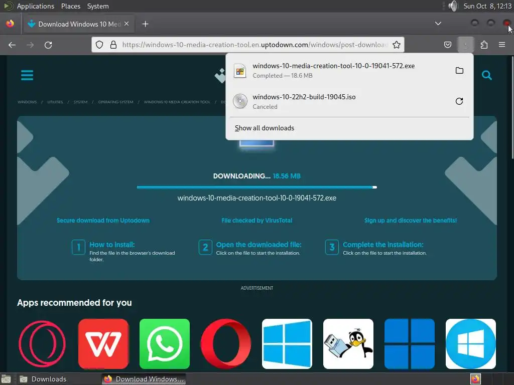Click the exe filename below progress bar
The image size is (514, 385).
pyautogui.click(x=256, y=198)
